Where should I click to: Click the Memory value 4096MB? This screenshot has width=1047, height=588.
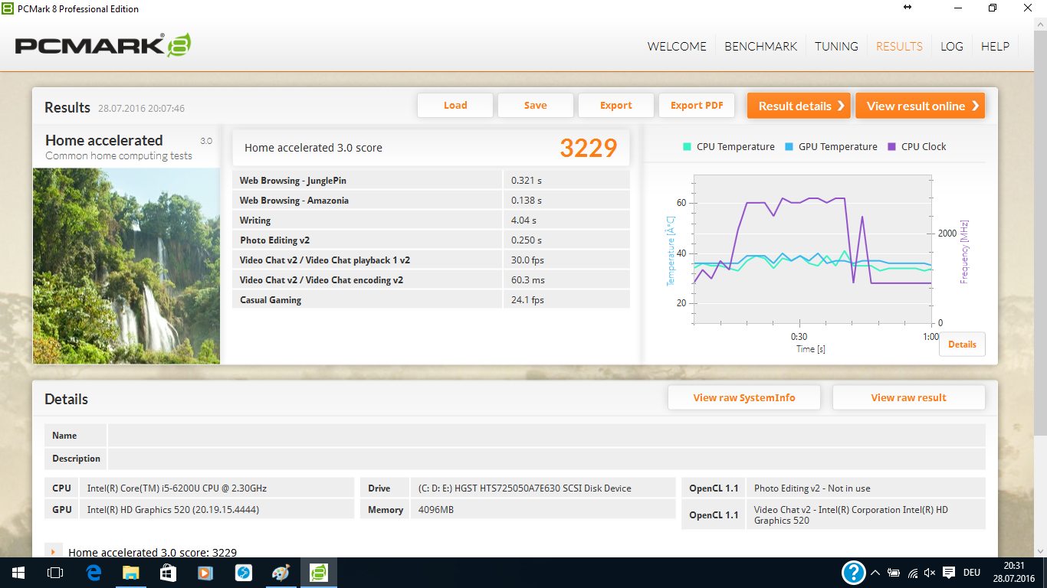[x=436, y=510]
